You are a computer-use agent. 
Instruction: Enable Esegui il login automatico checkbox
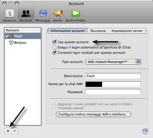54,47
